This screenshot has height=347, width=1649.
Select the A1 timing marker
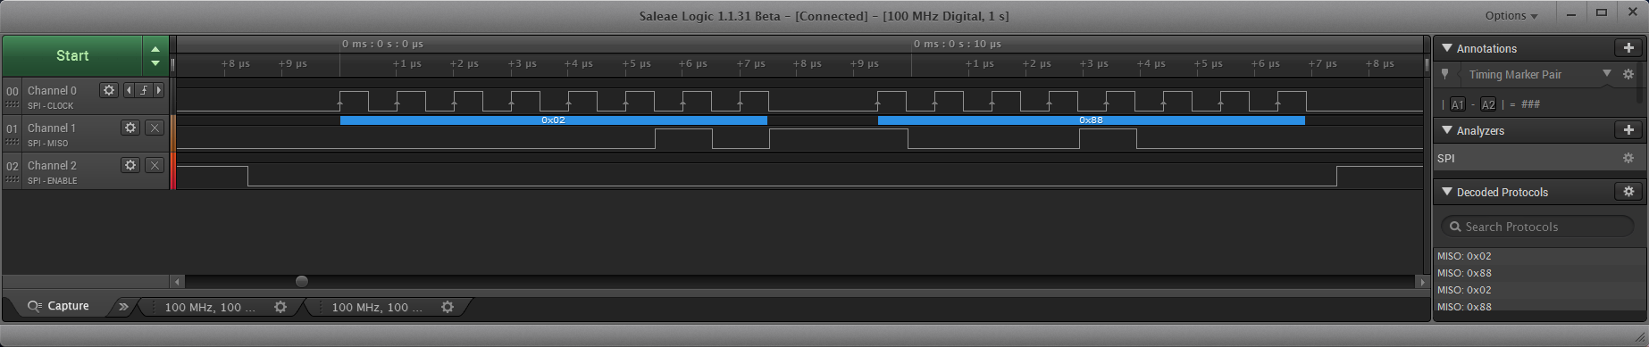(x=1457, y=104)
